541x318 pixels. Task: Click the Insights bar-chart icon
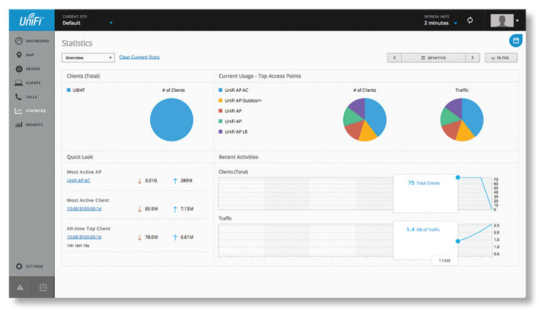coord(19,125)
